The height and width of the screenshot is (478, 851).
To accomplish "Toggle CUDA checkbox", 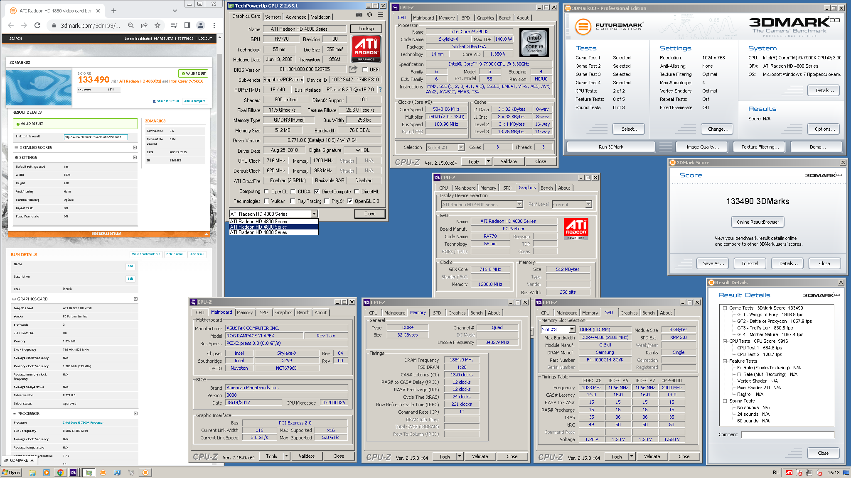I will [x=293, y=191].
